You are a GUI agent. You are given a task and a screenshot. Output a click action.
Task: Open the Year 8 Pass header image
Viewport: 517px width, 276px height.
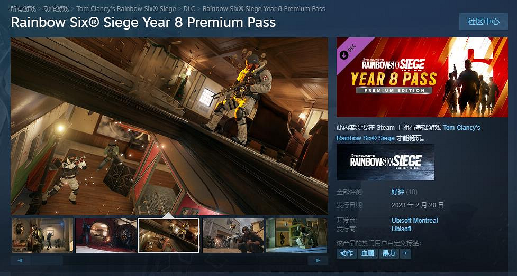[x=422, y=77]
